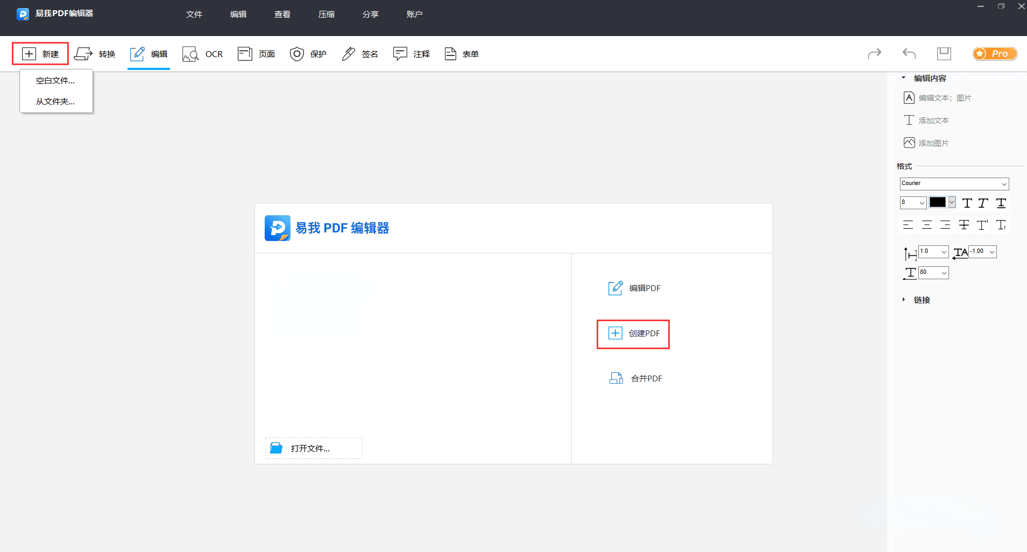The image size is (1027, 552).
Task: Click 添加文本 in the side panel
Action: pyautogui.click(x=926, y=121)
